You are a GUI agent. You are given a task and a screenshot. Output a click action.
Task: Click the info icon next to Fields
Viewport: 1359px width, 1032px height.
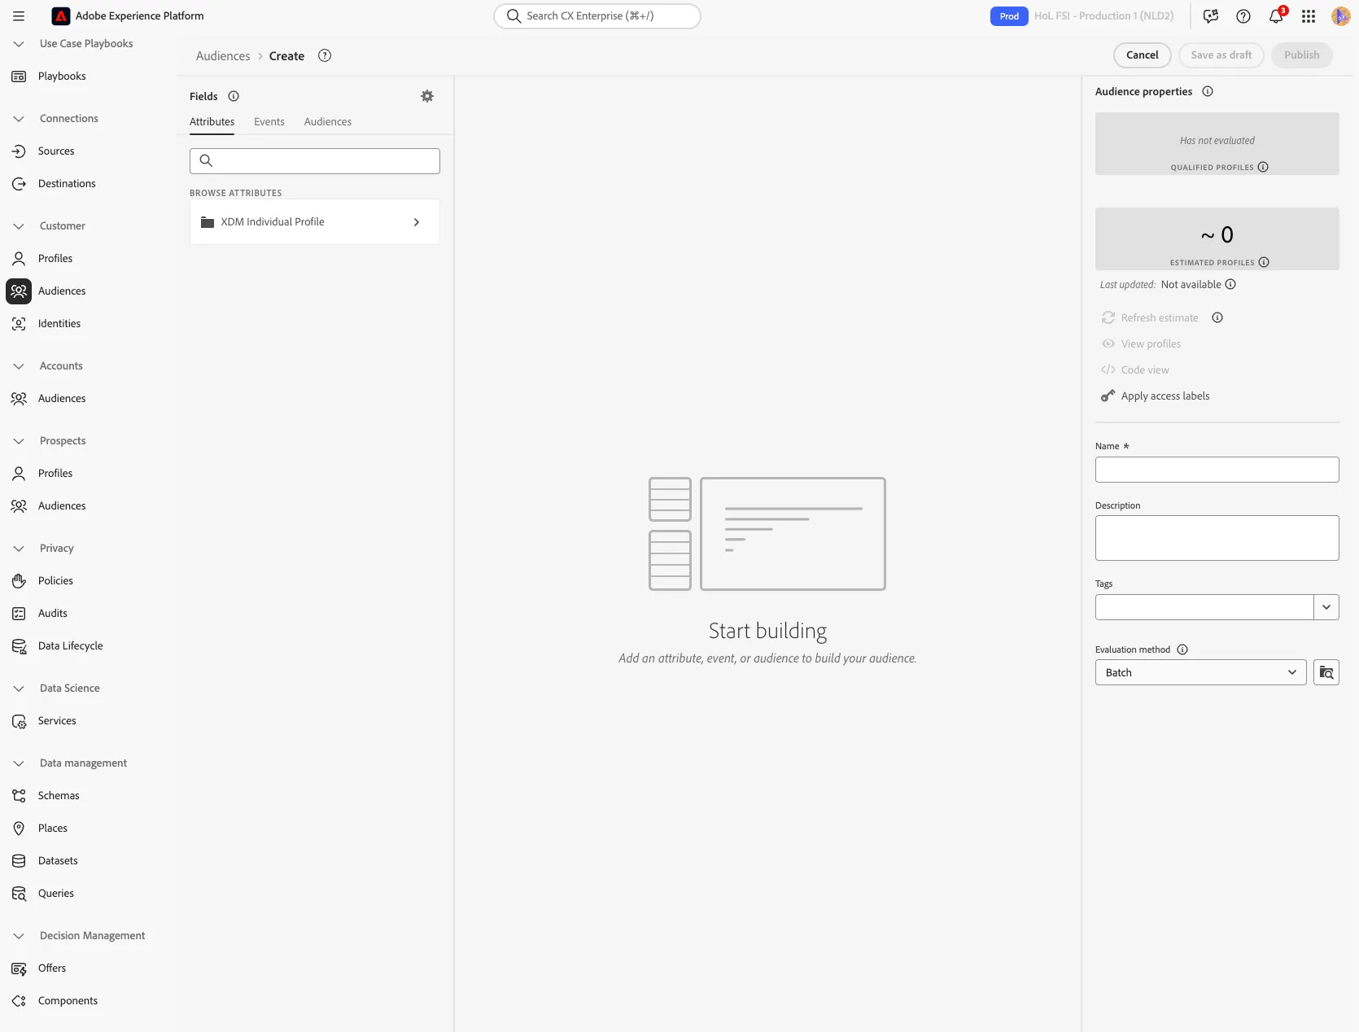234,96
